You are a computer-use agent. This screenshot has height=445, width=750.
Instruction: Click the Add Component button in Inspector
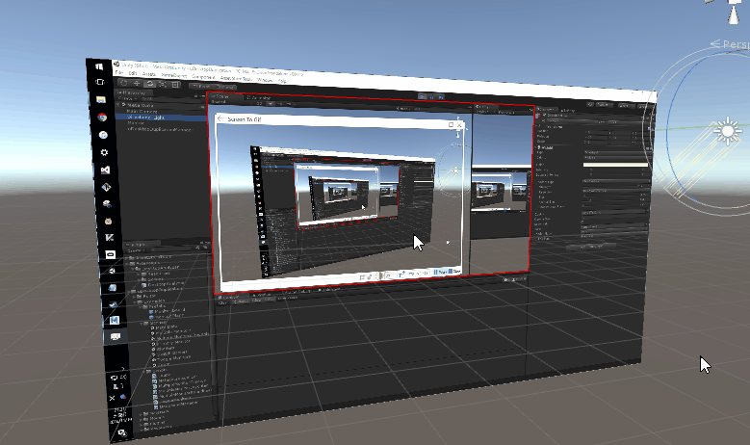(x=591, y=247)
